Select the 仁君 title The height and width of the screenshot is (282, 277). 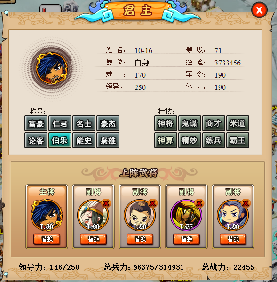click(60, 123)
